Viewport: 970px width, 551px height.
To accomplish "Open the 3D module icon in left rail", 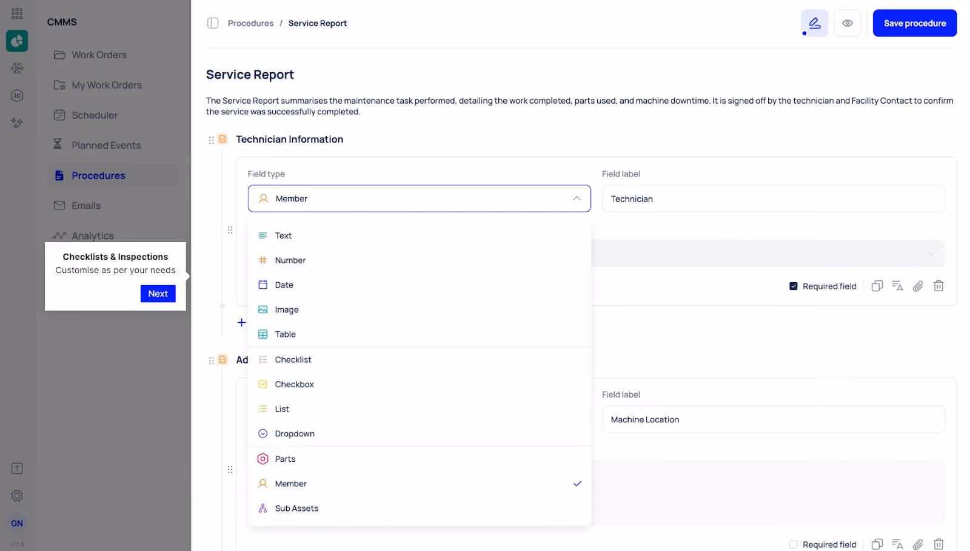I will coord(17,95).
